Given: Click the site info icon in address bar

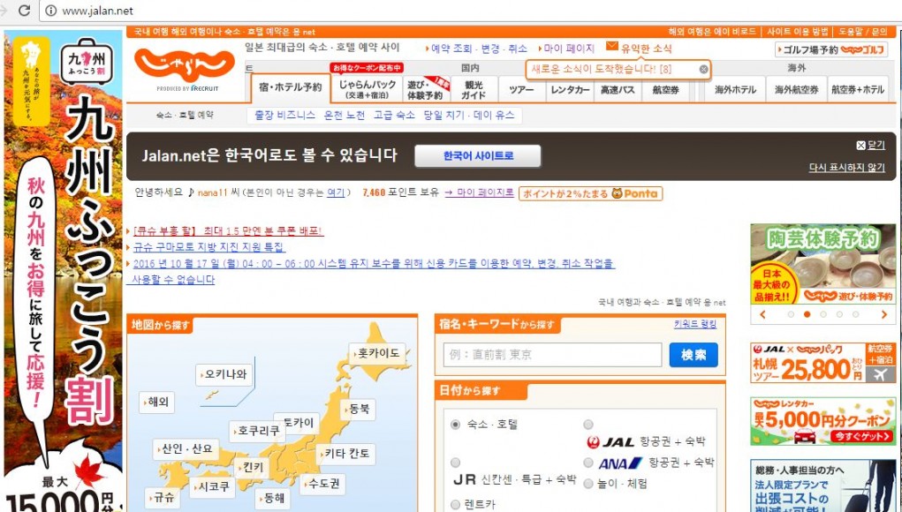Looking at the screenshot, I should click(50, 11).
